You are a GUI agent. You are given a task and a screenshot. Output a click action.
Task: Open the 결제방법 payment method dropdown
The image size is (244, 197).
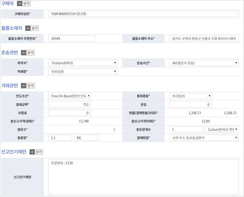pyautogui.click(x=204, y=138)
